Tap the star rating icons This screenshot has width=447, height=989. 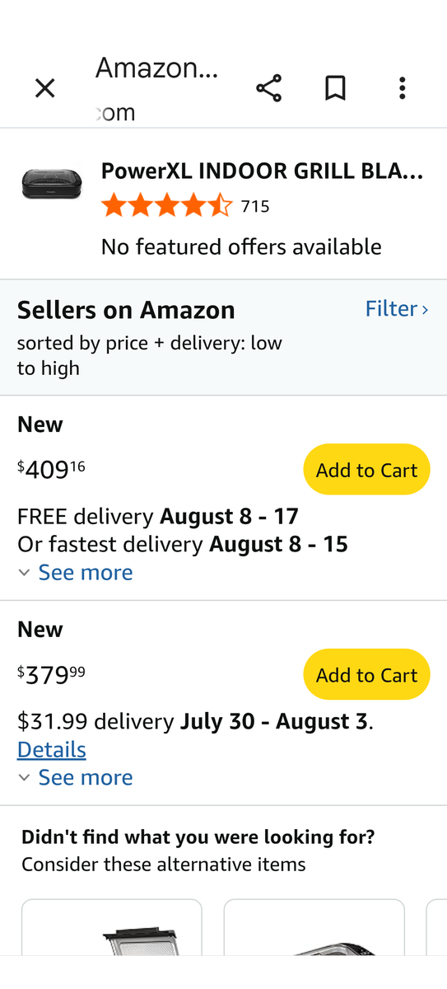(x=167, y=205)
